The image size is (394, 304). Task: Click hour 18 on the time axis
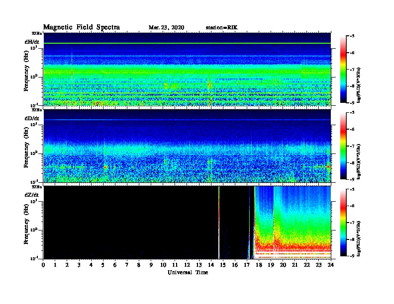[x=259, y=265]
